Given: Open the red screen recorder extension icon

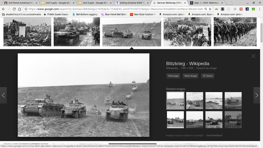Looking at the screenshot, I should [241, 9].
